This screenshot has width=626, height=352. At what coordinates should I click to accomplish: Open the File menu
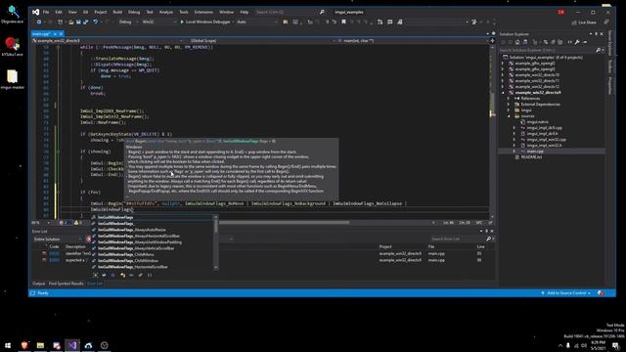pyautogui.click(x=46, y=12)
